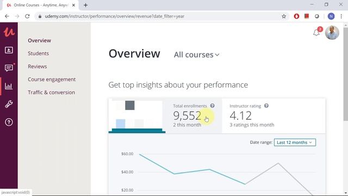Open Course engagement in side menu

tap(52, 79)
